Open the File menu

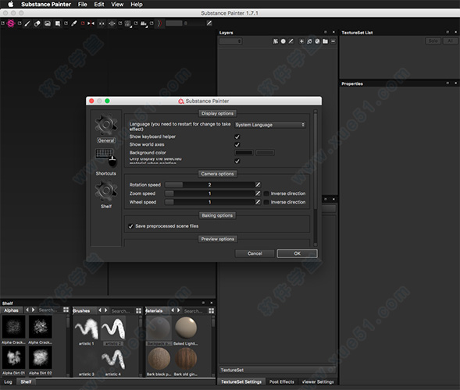tap(83, 5)
